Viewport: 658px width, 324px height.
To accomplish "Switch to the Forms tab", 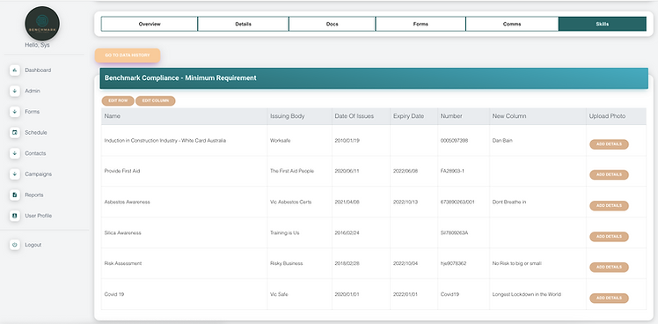I will pyautogui.click(x=420, y=24).
